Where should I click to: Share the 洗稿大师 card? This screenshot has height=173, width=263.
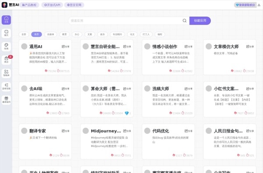click(188, 88)
